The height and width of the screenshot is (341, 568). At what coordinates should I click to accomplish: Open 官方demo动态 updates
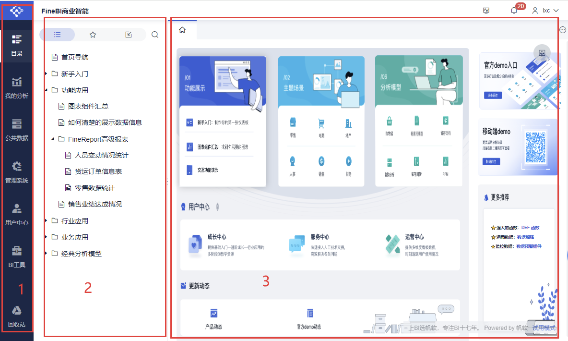click(309, 319)
